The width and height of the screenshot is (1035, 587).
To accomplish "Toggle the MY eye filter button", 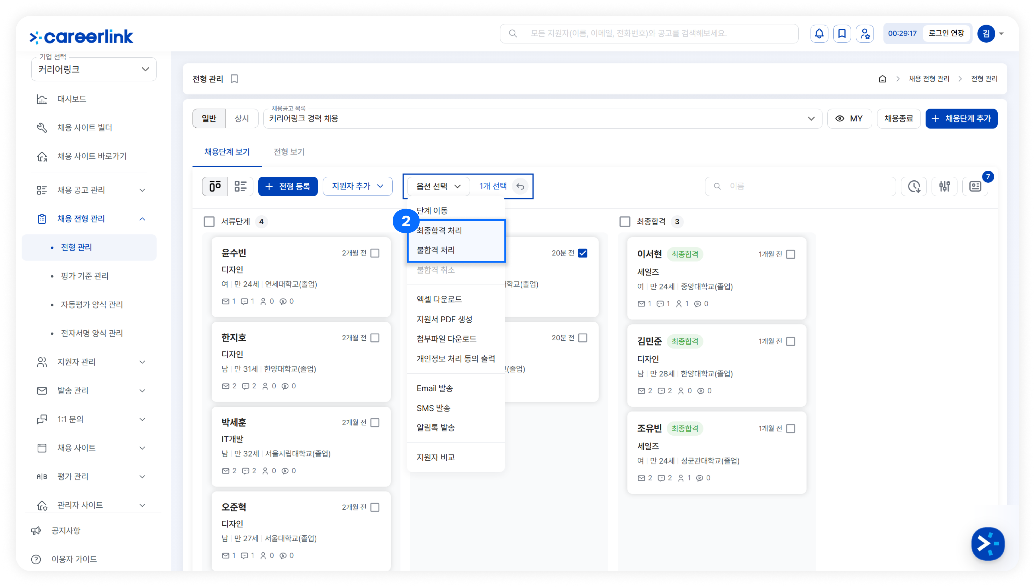I will tap(849, 118).
